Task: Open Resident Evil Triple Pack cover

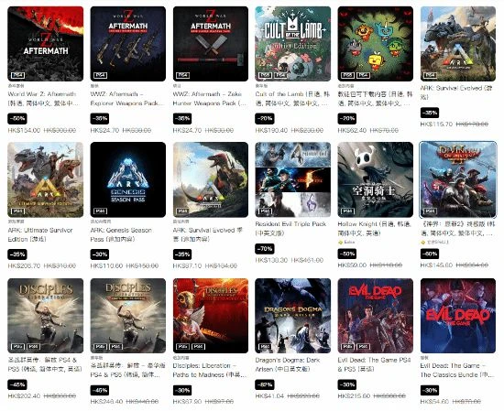Action: pos(293,179)
